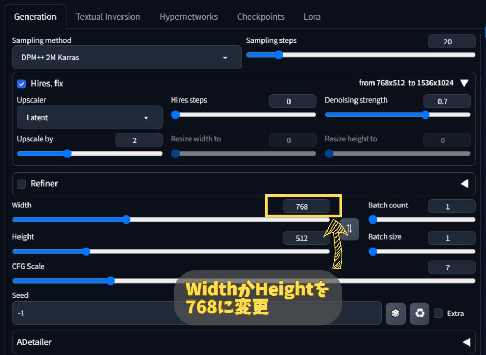Open the Sampling method dropdown
The image size is (486, 355).
point(127,57)
